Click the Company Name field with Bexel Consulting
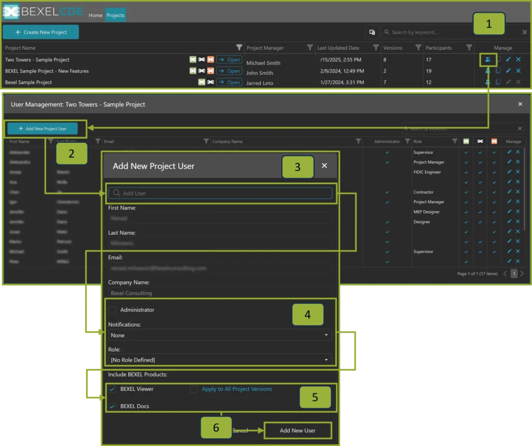The width and height of the screenshot is (532, 446). (220, 293)
